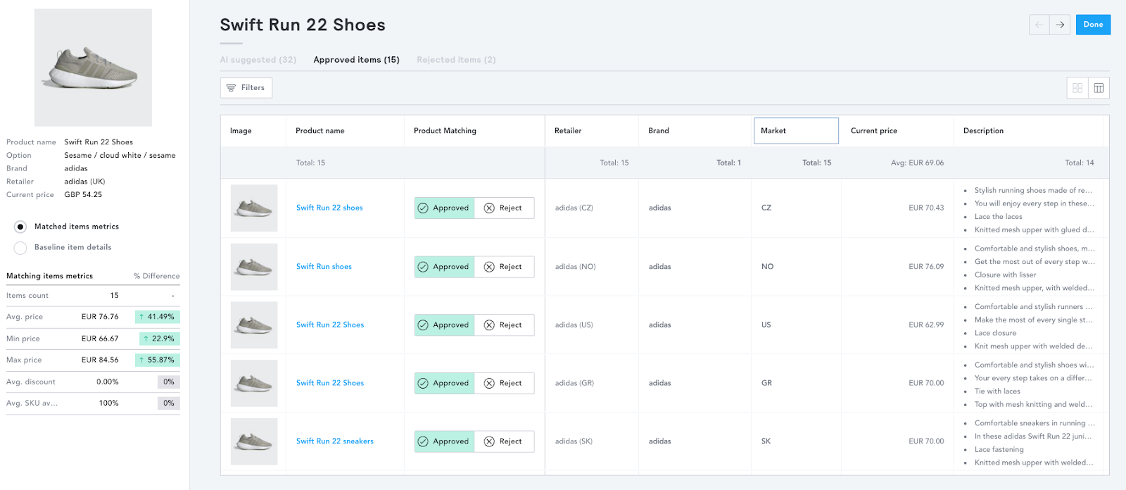Click shoe thumbnail in adidas (NO) row
Screen dimensions: 1126x490
tap(254, 267)
